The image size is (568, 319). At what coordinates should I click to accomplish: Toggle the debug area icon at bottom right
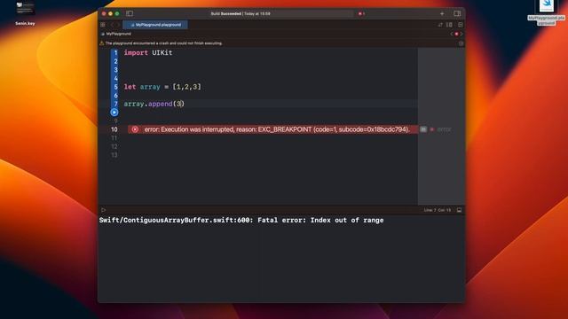click(459, 210)
